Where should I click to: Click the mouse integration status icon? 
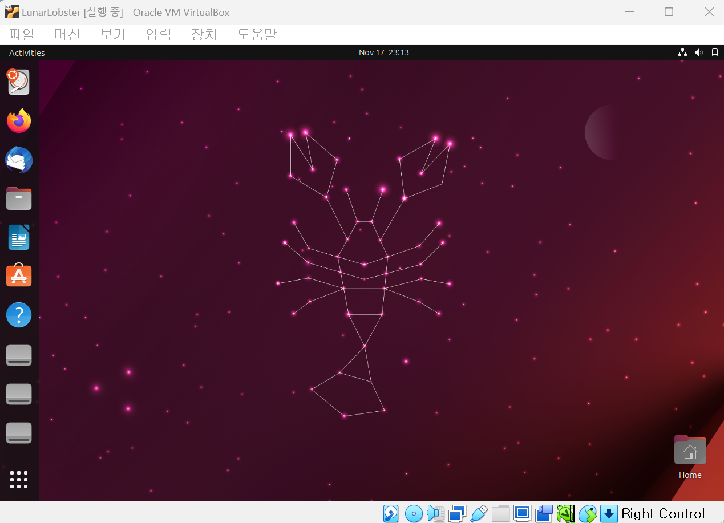pyautogui.click(x=587, y=514)
